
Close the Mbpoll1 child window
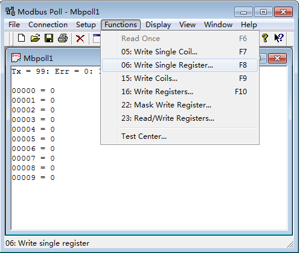pyautogui.click(x=277, y=59)
